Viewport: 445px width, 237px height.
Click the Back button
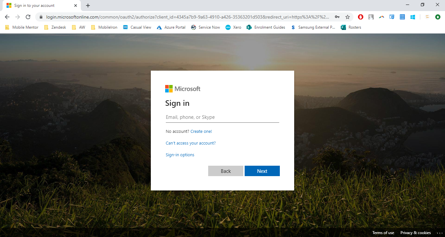click(x=226, y=171)
